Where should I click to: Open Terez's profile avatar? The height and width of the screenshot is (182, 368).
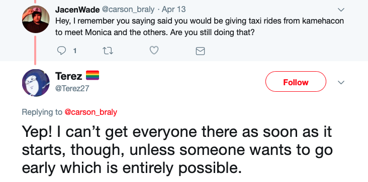36,83
